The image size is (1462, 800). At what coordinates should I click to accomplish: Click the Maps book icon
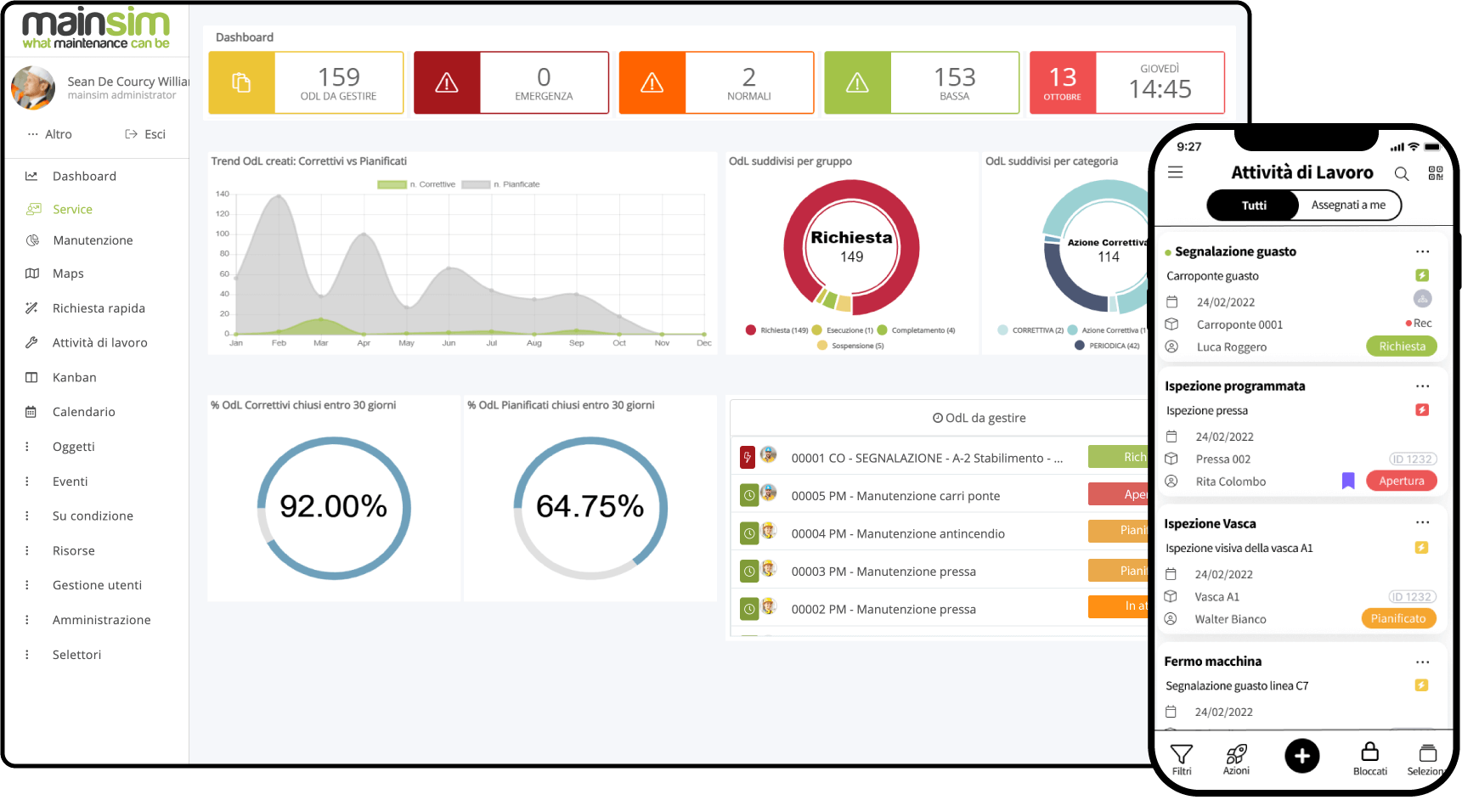click(32, 273)
